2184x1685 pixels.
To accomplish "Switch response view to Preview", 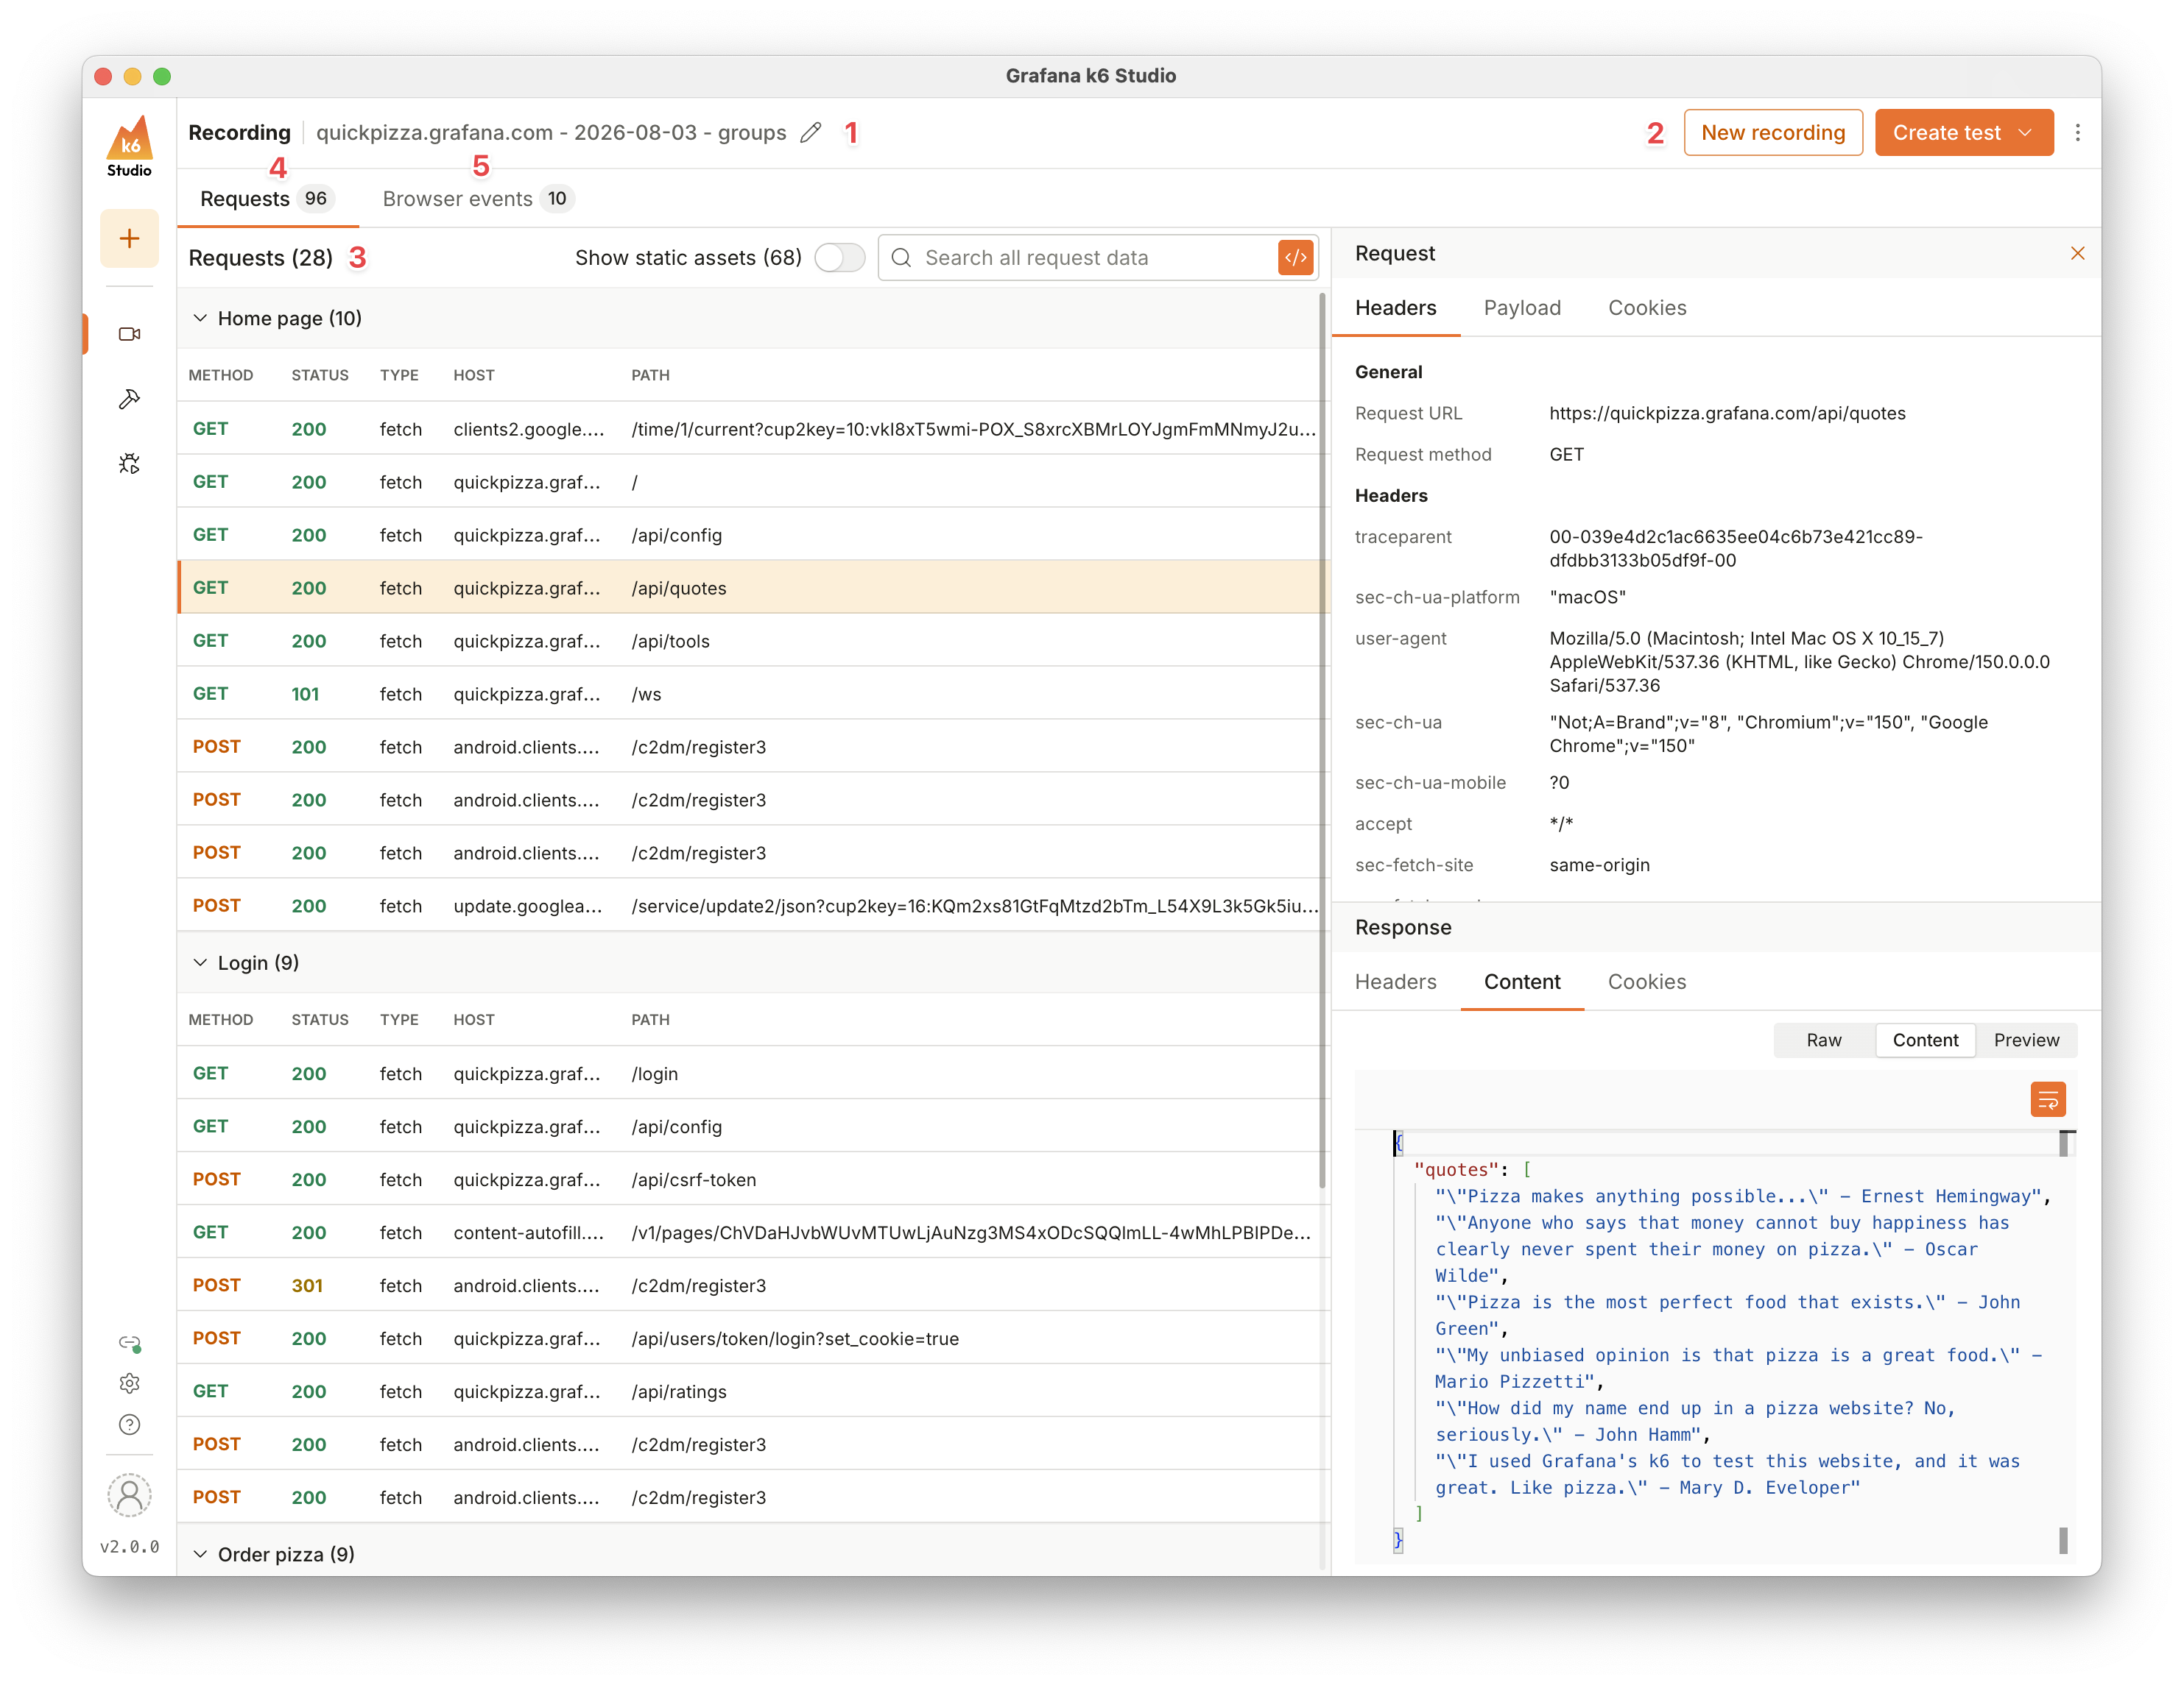I will click(x=2026, y=1040).
